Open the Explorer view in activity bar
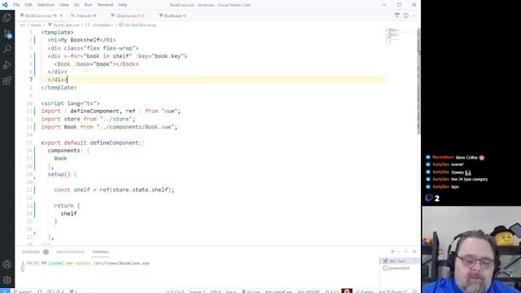The image size is (521, 293). coord(7,18)
